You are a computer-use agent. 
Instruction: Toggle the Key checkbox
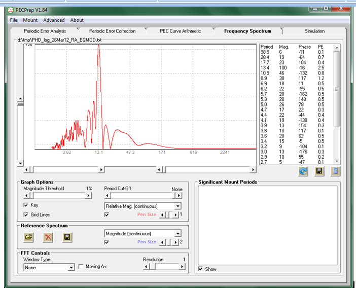point(26,205)
